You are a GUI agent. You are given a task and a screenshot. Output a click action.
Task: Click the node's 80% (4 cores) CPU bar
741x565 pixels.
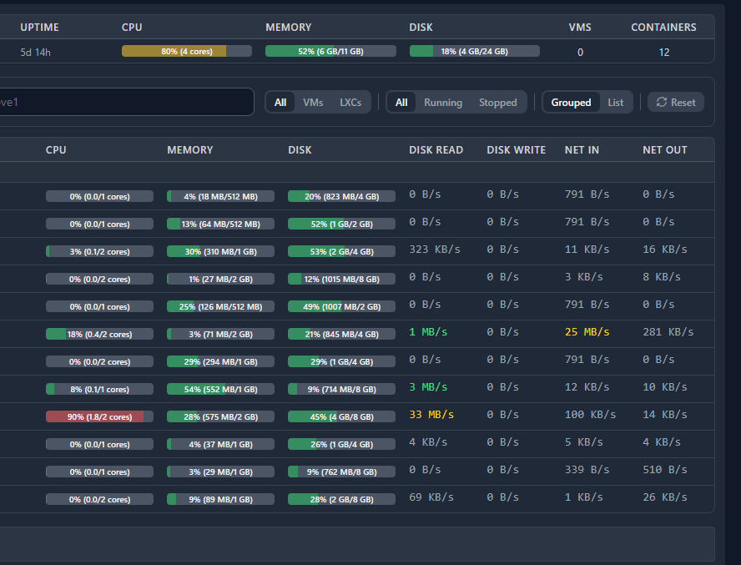pyautogui.click(x=186, y=51)
